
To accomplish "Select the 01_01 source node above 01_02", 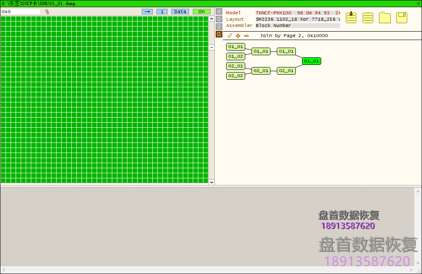I will point(236,46).
